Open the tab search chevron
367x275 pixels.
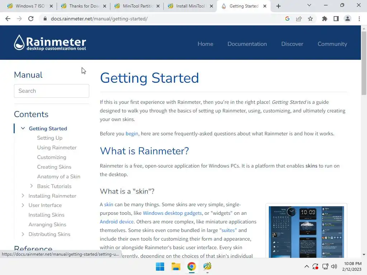coord(309,5)
